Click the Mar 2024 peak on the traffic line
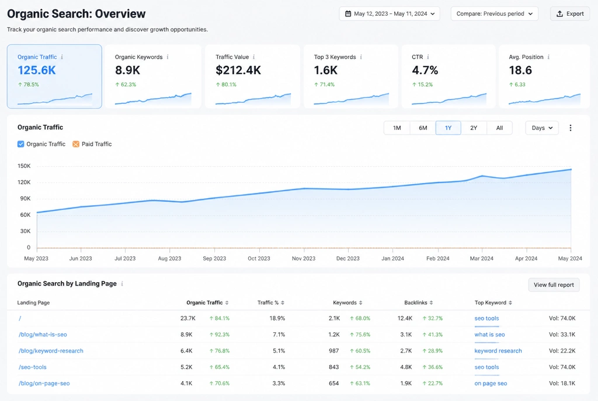Image resolution: width=598 pixels, height=401 pixels. [x=482, y=176]
